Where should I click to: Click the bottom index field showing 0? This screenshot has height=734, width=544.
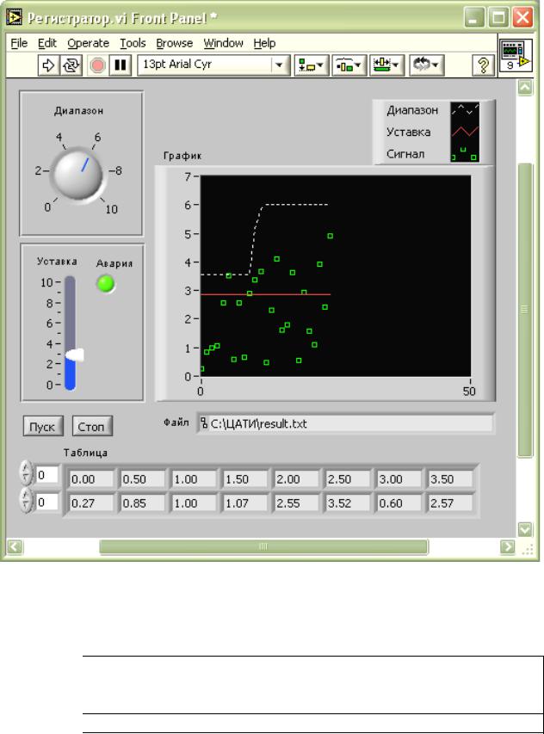(46, 502)
